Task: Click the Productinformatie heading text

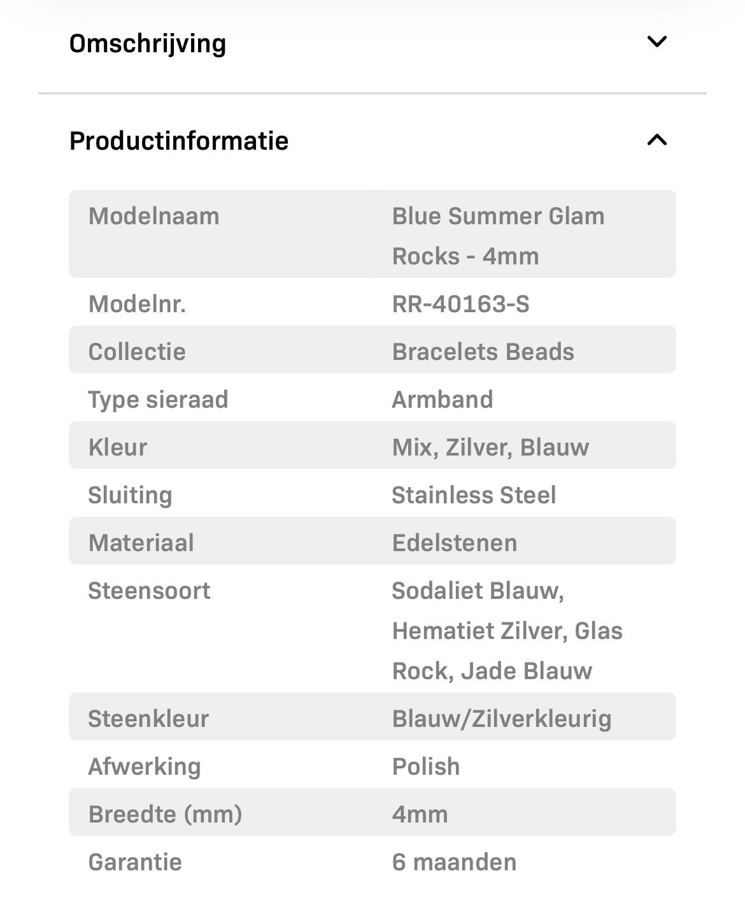Action: pyautogui.click(x=179, y=141)
